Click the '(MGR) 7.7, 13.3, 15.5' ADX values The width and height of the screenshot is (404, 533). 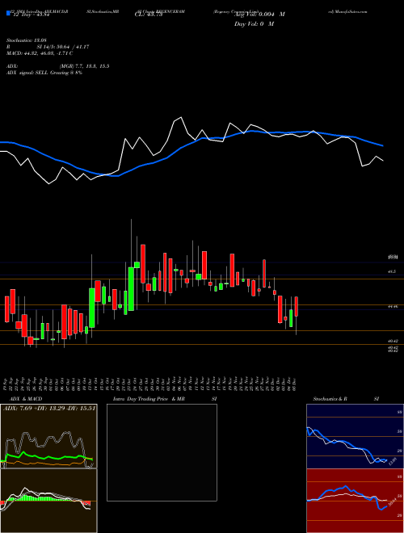[x=84, y=66]
